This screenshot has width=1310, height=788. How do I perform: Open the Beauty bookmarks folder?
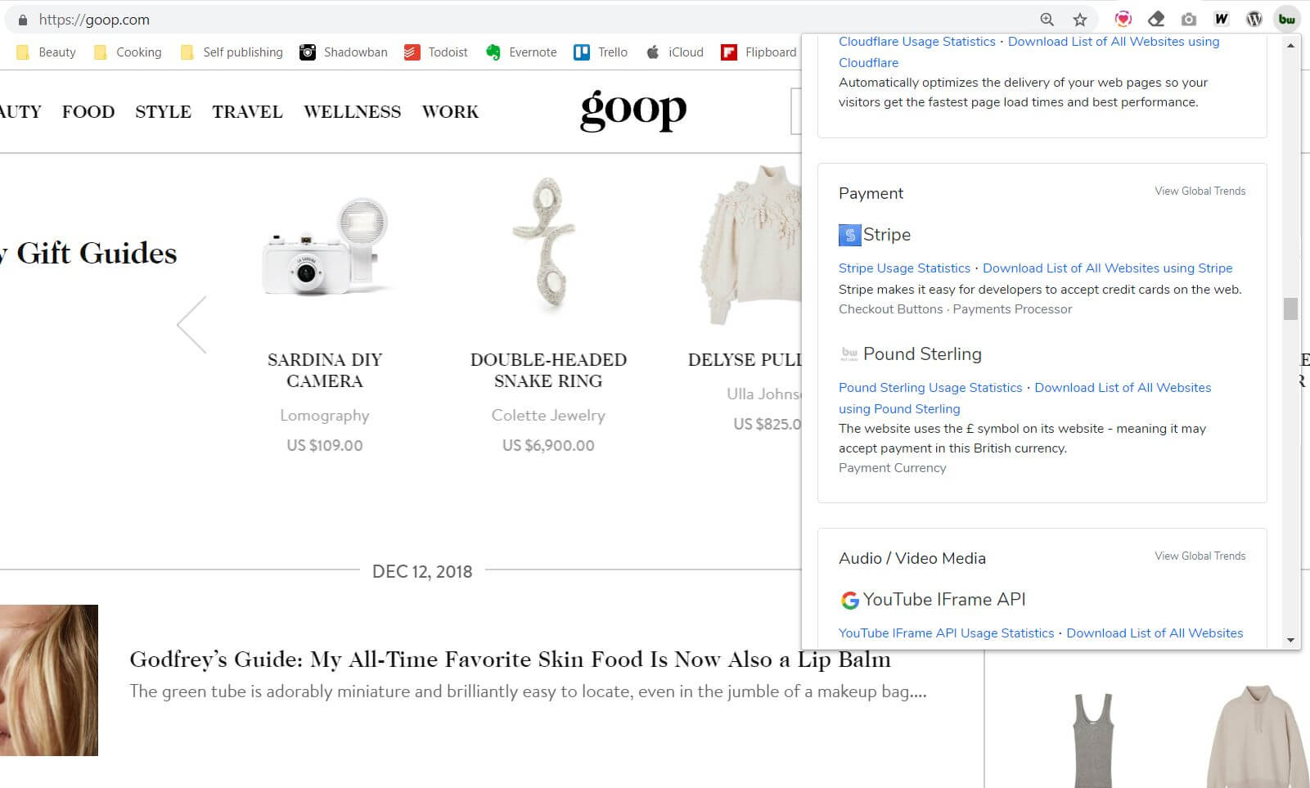tap(46, 52)
